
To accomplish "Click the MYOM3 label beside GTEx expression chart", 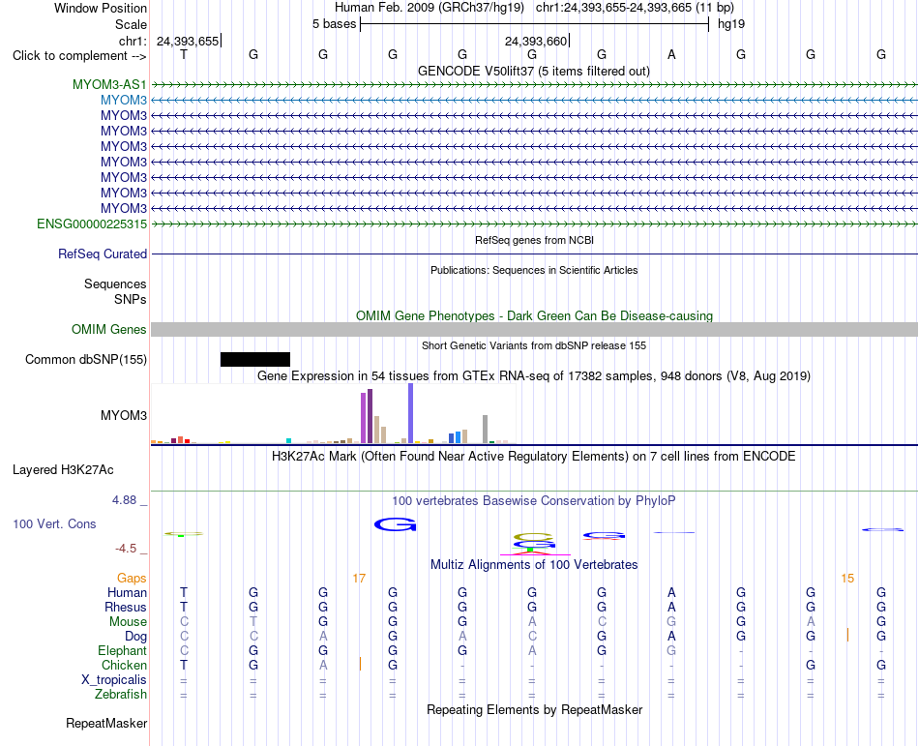I will tap(124, 415).
